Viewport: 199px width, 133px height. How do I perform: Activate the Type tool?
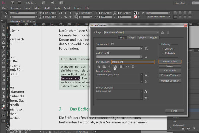pos(3,47)
